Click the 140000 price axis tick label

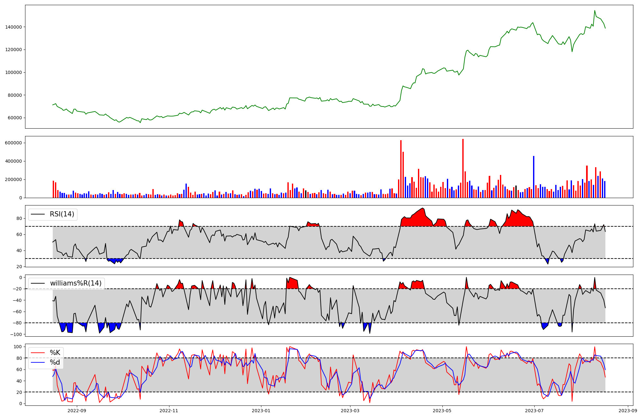(x=14, y=27)
